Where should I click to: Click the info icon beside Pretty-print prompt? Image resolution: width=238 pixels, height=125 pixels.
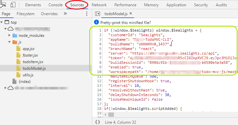click(x=96, y=22)
